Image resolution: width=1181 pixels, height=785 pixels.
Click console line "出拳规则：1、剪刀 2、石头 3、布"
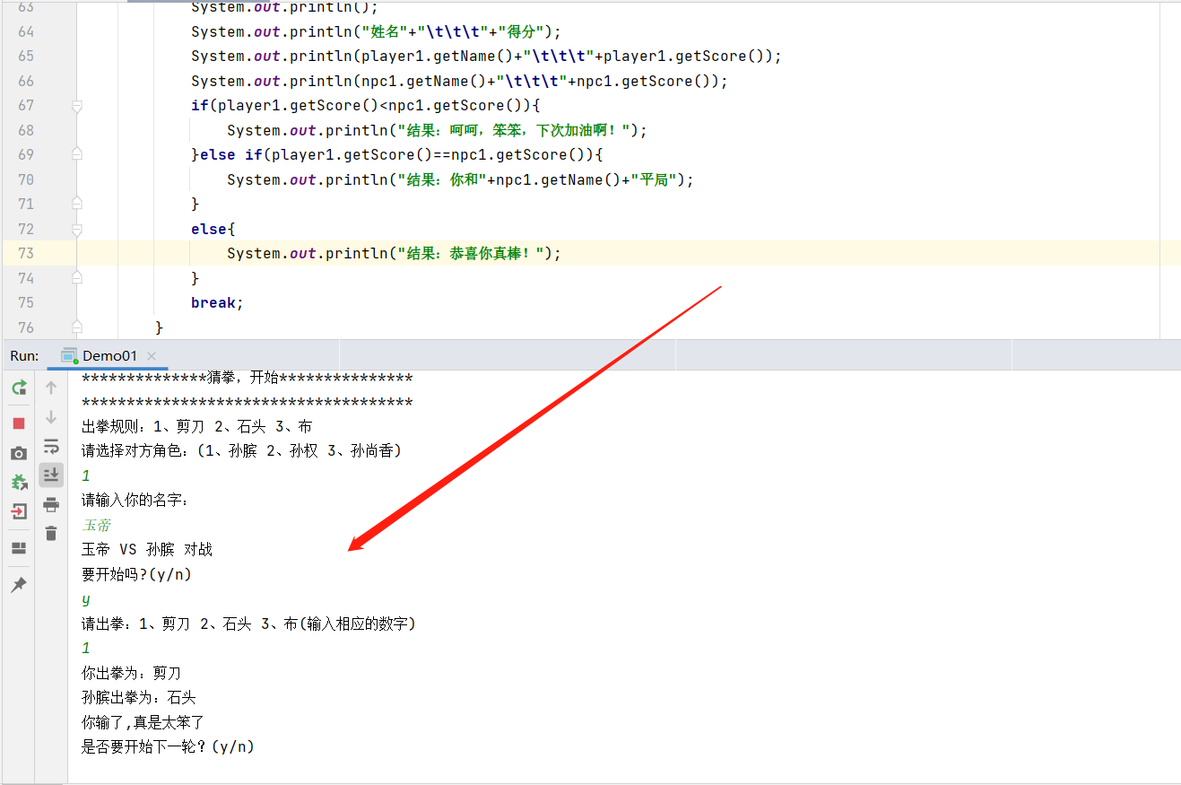[196, 426]
